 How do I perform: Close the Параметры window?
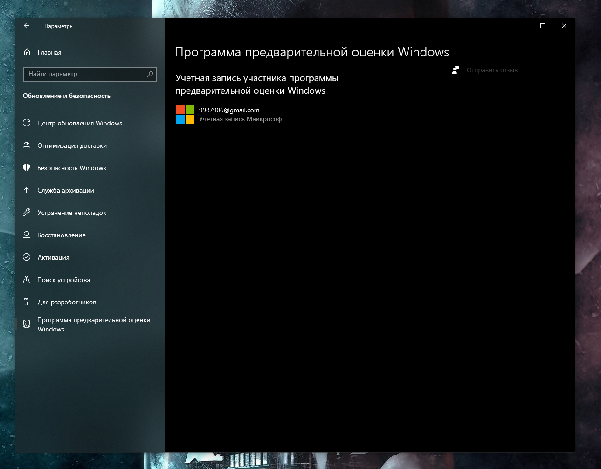[564, 26]
